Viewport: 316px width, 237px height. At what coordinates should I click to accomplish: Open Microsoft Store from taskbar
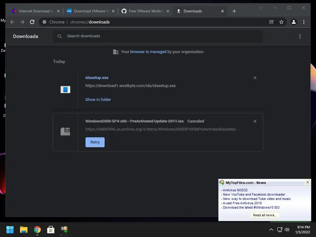(51, 230)
